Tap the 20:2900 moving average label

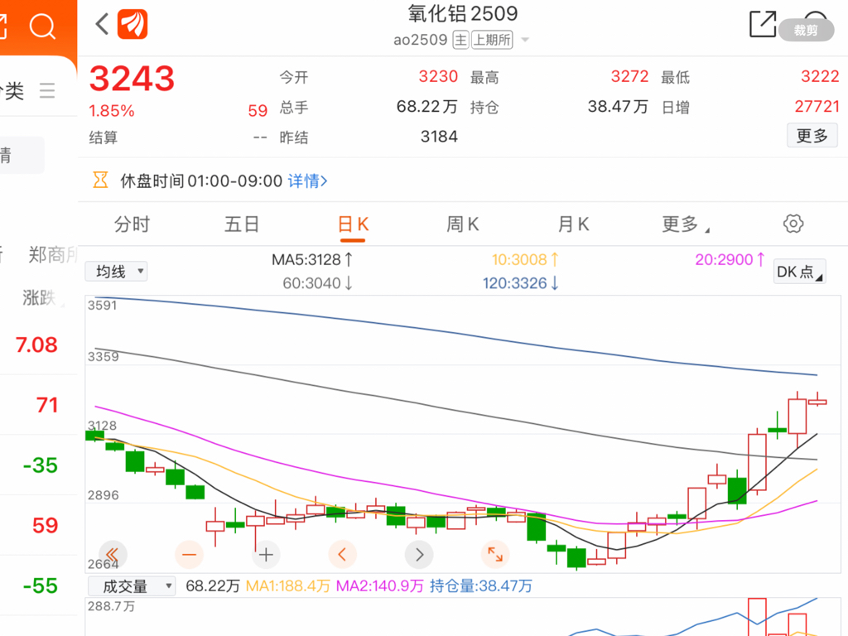pyautogui.click(x=730, y=259)
